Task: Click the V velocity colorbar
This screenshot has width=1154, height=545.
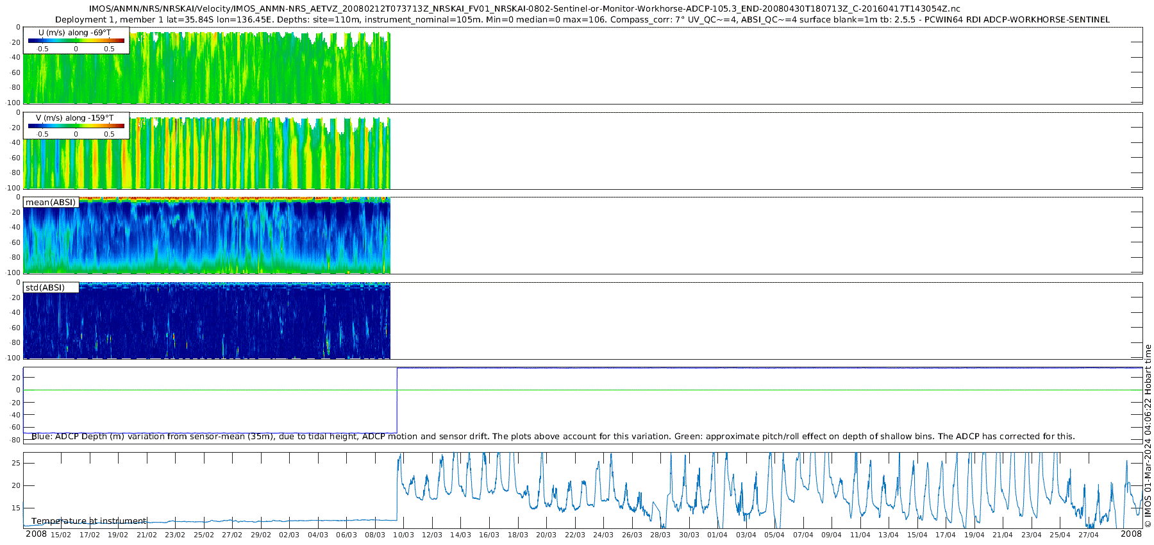Action: [x=76, y=126]
